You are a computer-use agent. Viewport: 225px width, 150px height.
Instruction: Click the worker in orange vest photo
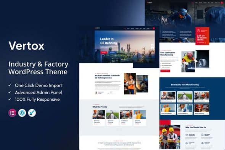130,84
